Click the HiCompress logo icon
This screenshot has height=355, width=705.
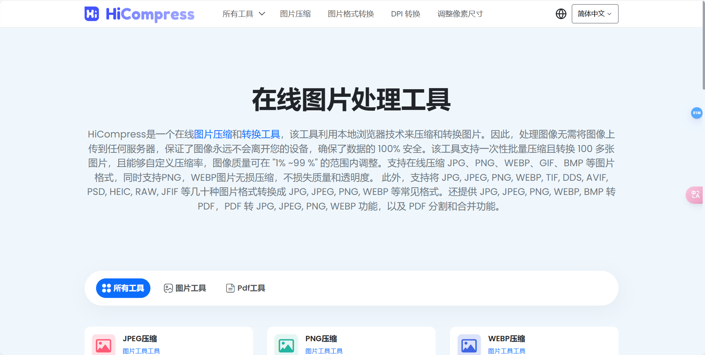(91, 14)
